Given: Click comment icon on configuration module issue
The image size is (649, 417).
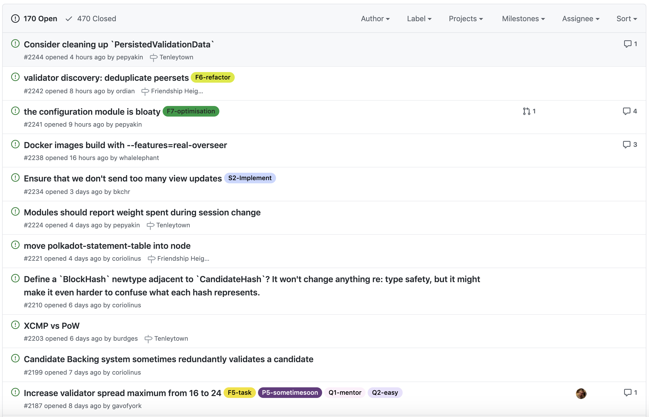Looking at the screenshot, I should (626, 111).
